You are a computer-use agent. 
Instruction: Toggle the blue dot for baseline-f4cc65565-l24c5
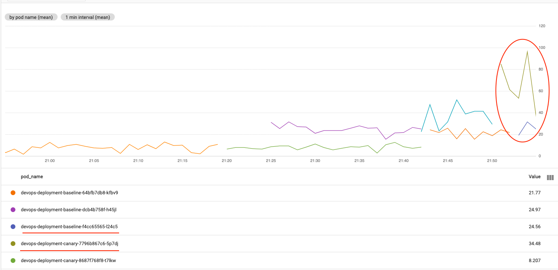coord(13,227)
